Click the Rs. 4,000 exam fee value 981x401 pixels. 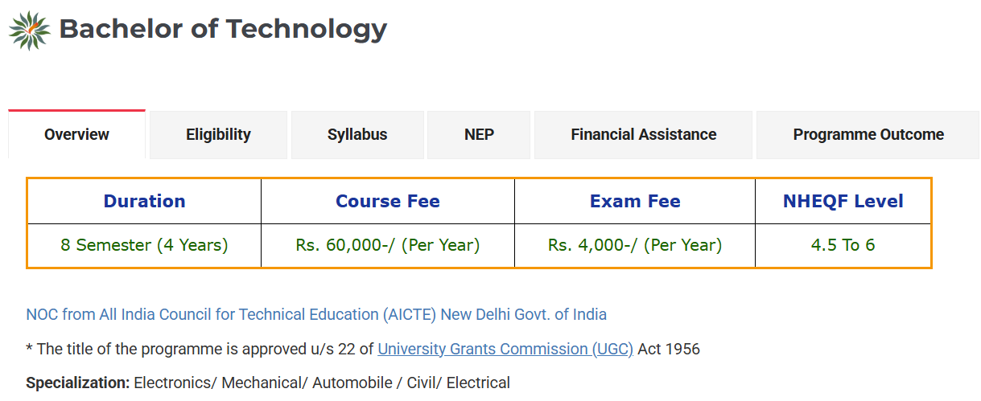coord(635,245)
